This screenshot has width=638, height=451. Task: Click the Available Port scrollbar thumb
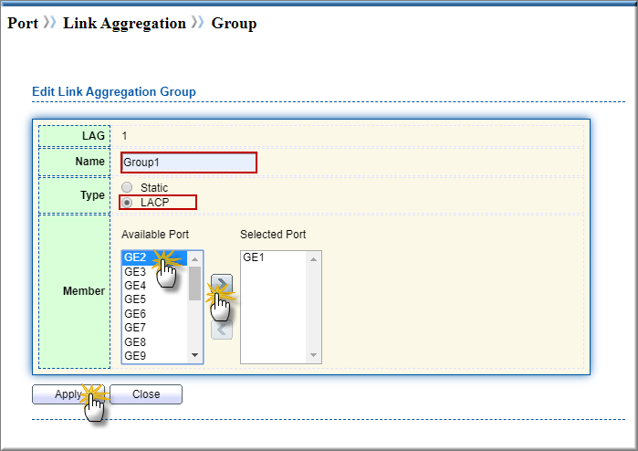pos(194,283)
